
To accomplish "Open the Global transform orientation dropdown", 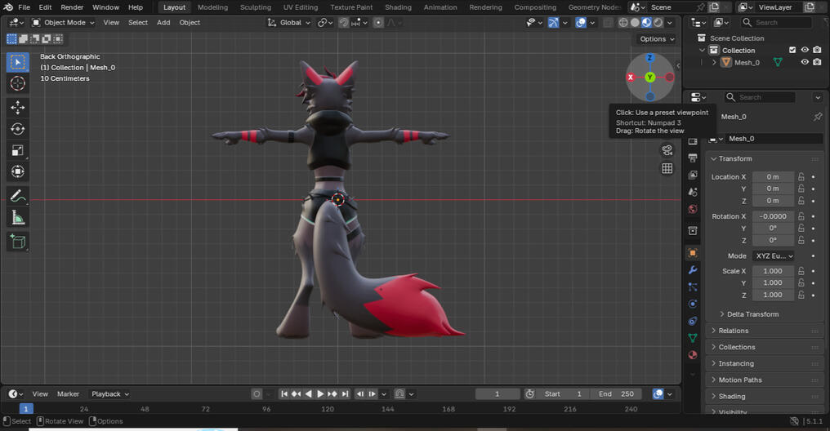I will point(289,23).
